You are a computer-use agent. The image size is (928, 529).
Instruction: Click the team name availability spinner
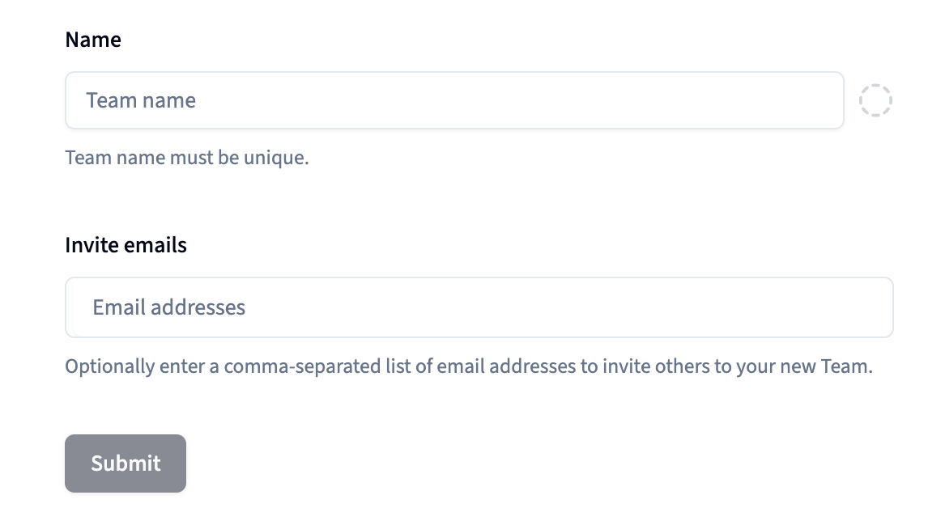click(875, 100)
